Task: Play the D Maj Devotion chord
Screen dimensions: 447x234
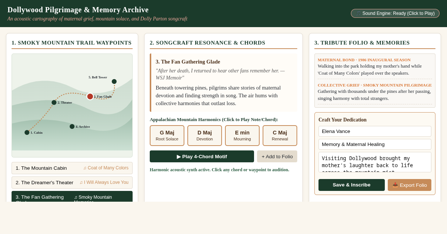Action: 205,136
